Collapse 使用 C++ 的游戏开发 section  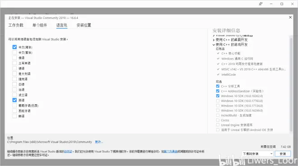coord(214,45)
